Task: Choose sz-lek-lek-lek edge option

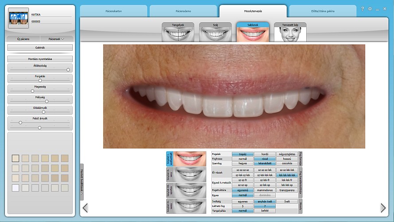Action: pyautogui.click(x=265, y=175)
